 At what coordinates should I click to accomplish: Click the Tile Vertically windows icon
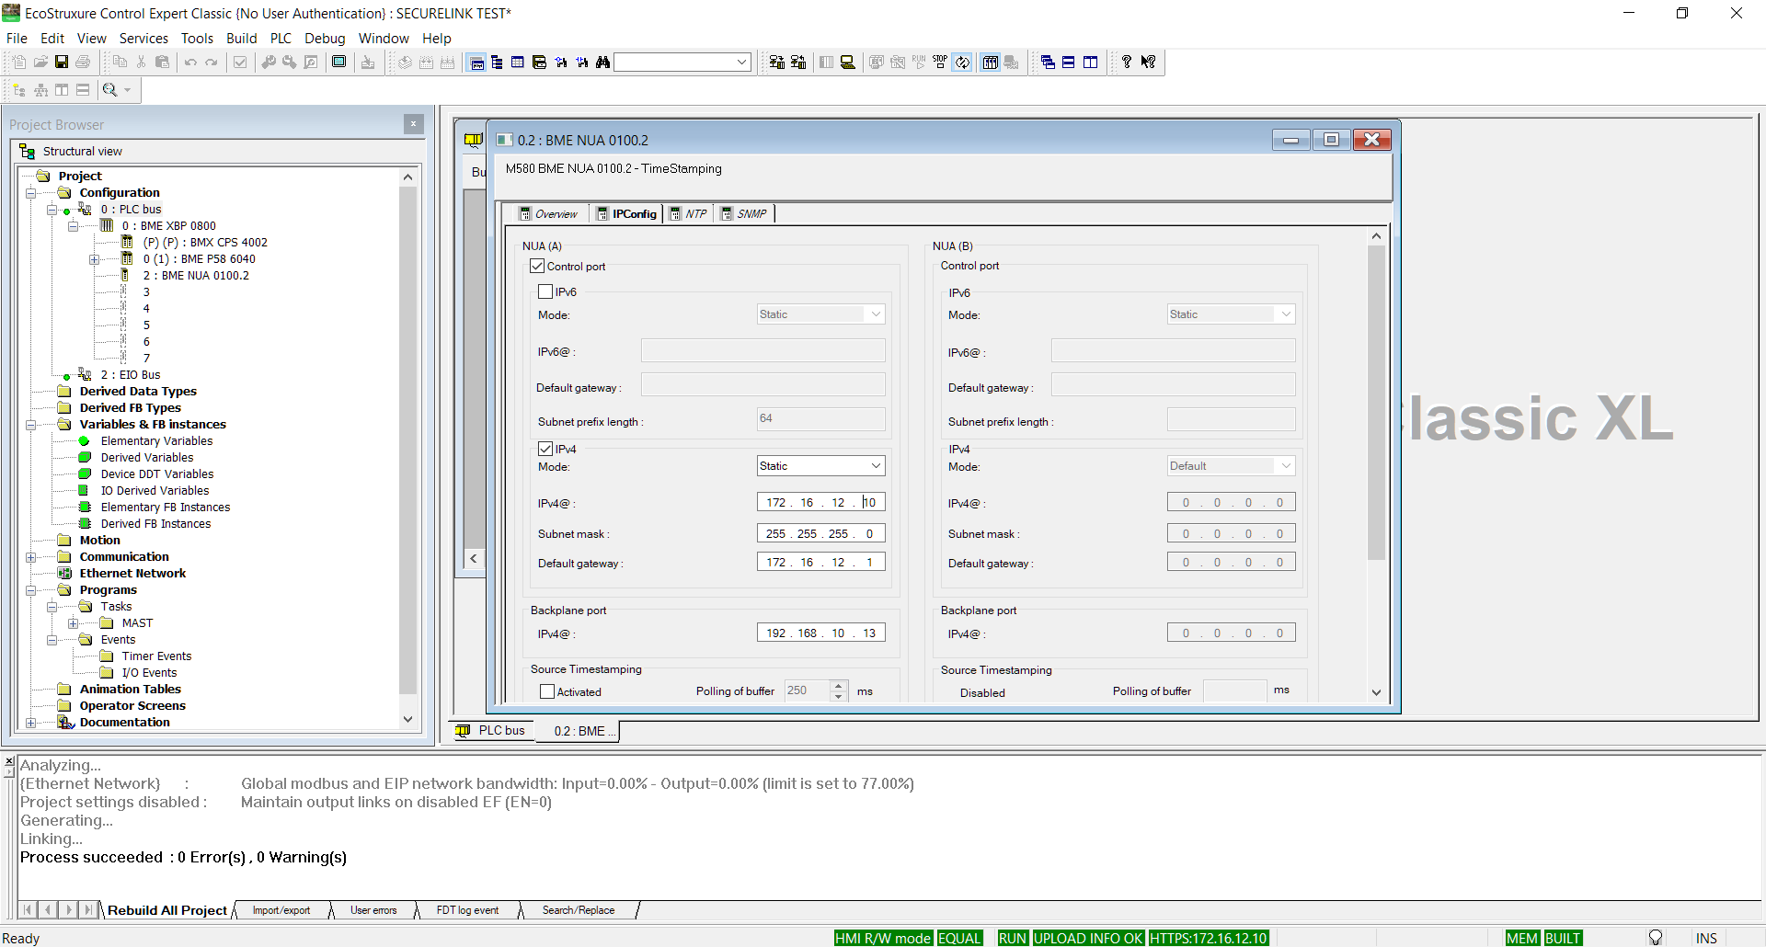pos(1091,62)
